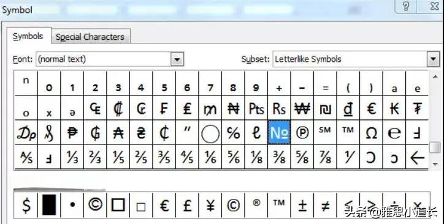444x224 pixels.
Task: Insert the recently used plus-minus ± sign
Action: [x=302, y=206]
